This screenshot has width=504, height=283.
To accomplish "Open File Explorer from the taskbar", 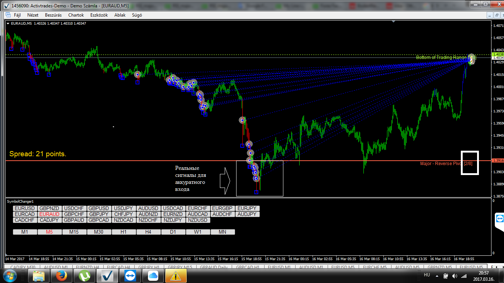I will pyautogui.click(x=38, y=276).
